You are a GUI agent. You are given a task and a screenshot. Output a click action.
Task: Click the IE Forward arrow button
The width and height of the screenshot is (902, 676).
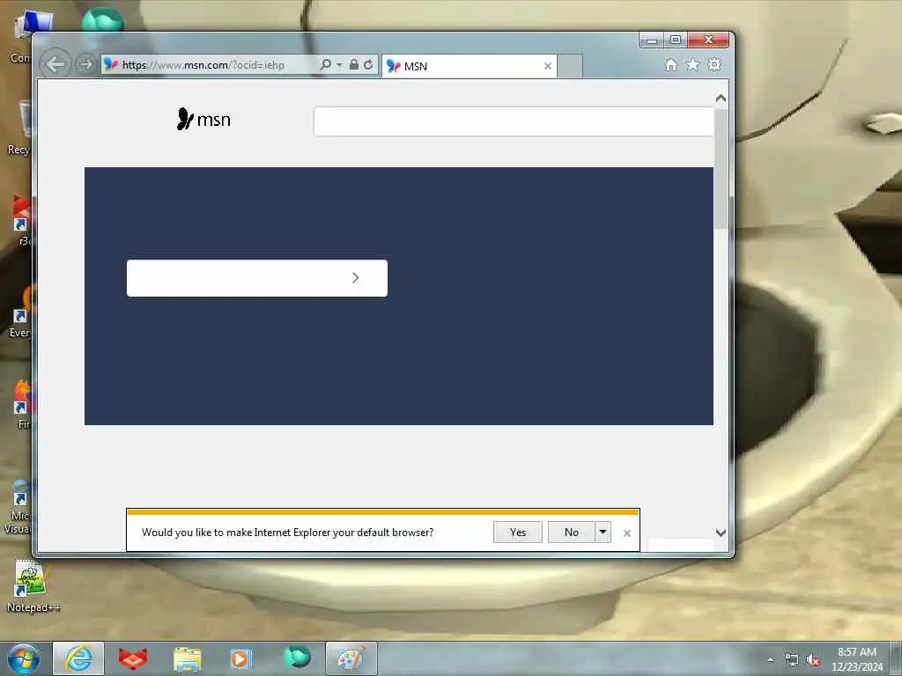(x=85, y=64)
